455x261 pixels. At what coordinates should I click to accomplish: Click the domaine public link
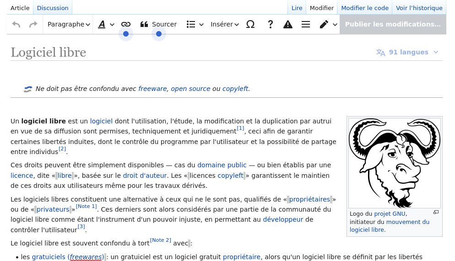click(222, 165)
